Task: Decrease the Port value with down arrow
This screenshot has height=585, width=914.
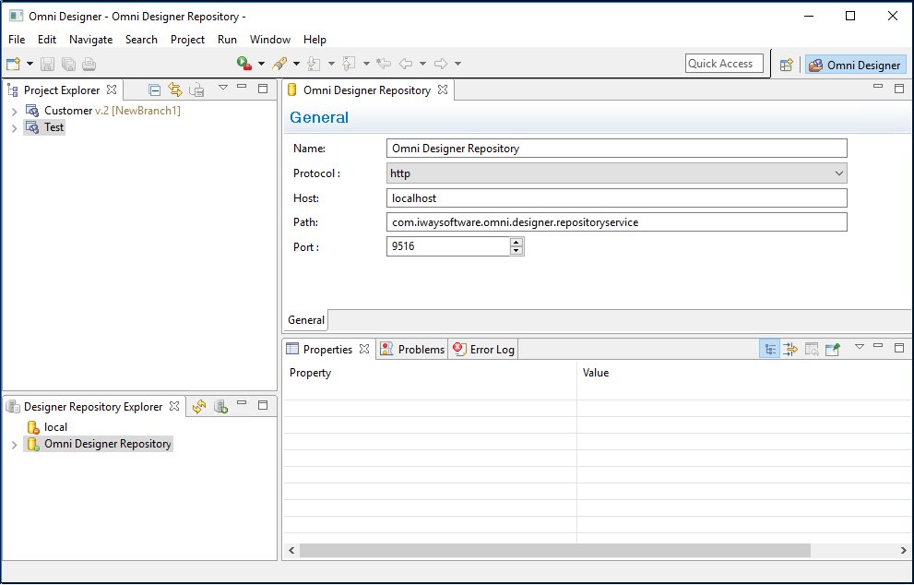Action: click(x=516, y=251)
